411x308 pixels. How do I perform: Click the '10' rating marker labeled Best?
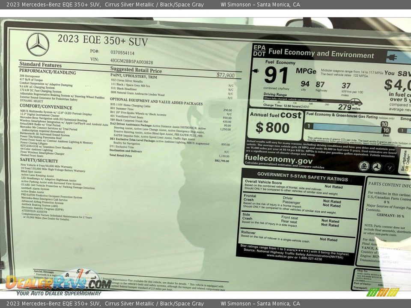pyautogui.click(x=386, y=130)
